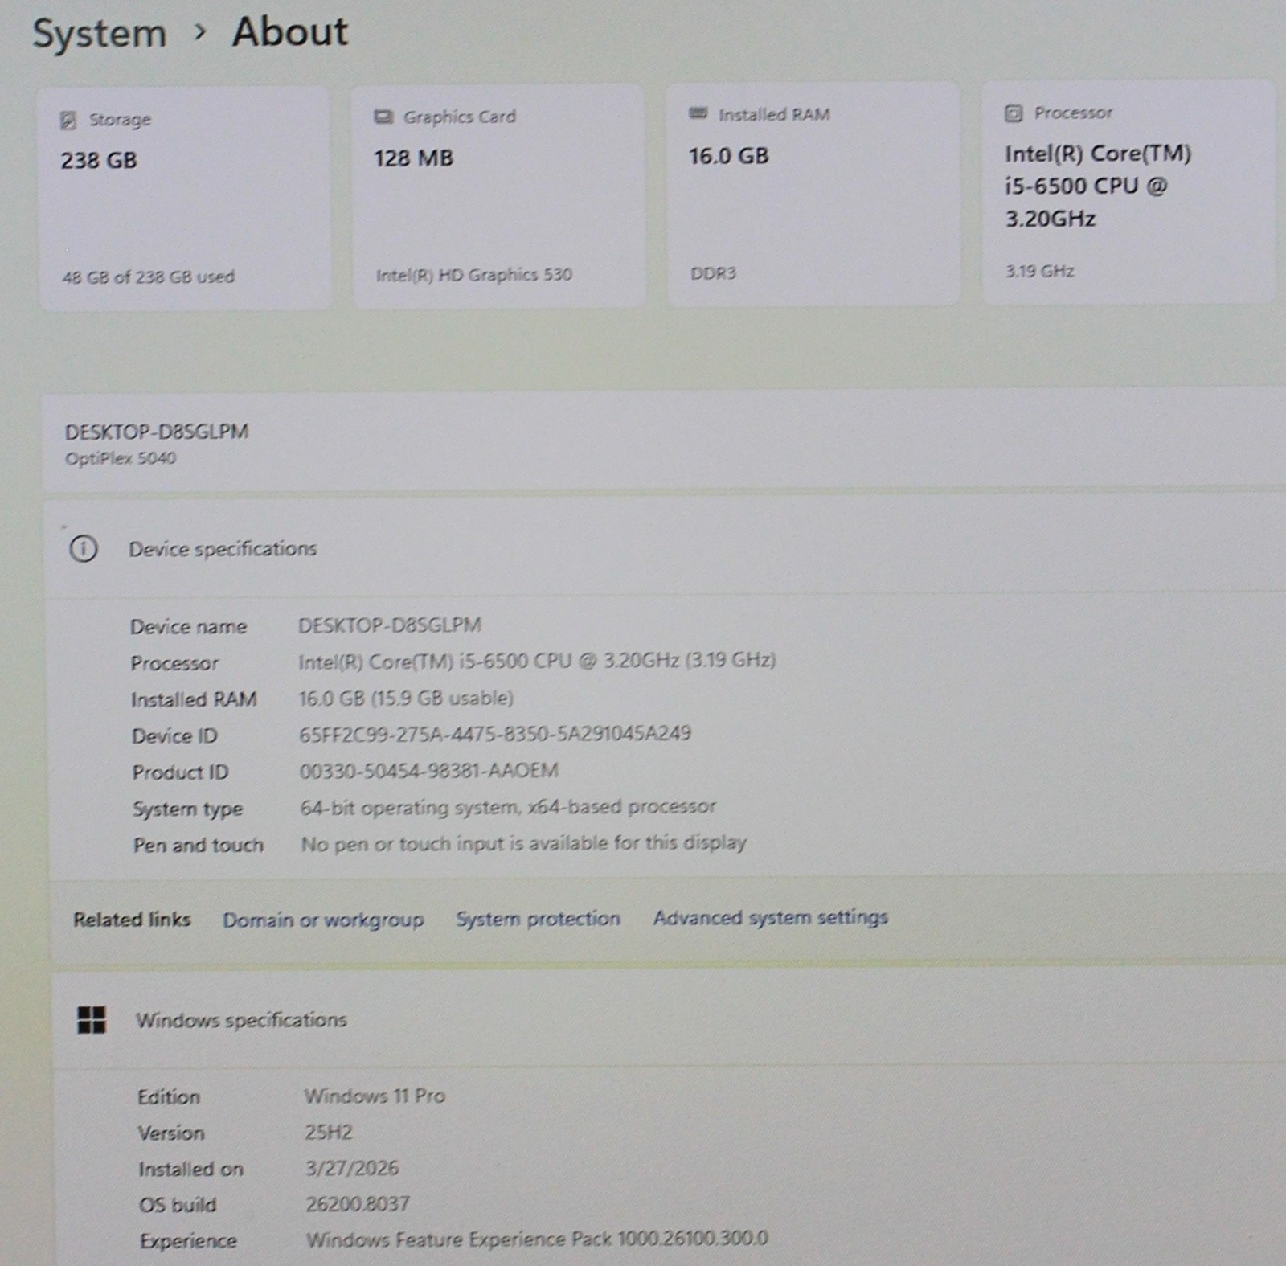This screenshot has width=1286, height=1266.
Task: Select Intel(R) HD Graphics 530 text
Action: coord(474,275)
